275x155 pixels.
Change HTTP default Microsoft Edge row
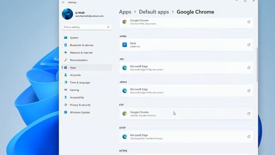[186, 136]
